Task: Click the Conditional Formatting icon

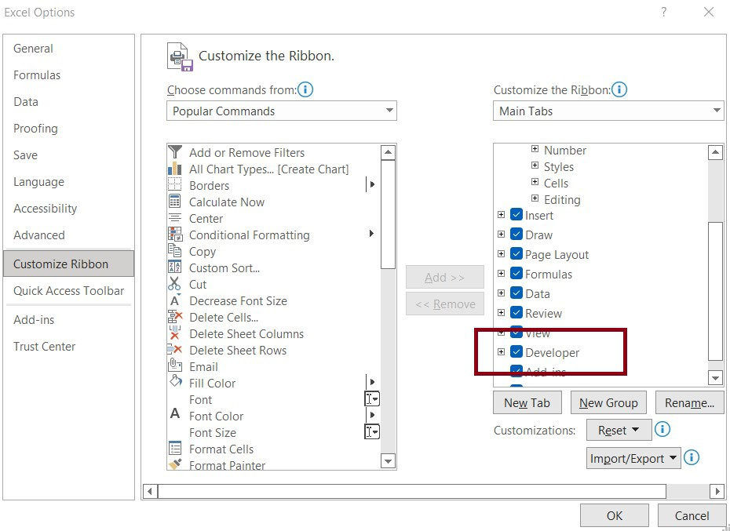Action: click(175, 235)
